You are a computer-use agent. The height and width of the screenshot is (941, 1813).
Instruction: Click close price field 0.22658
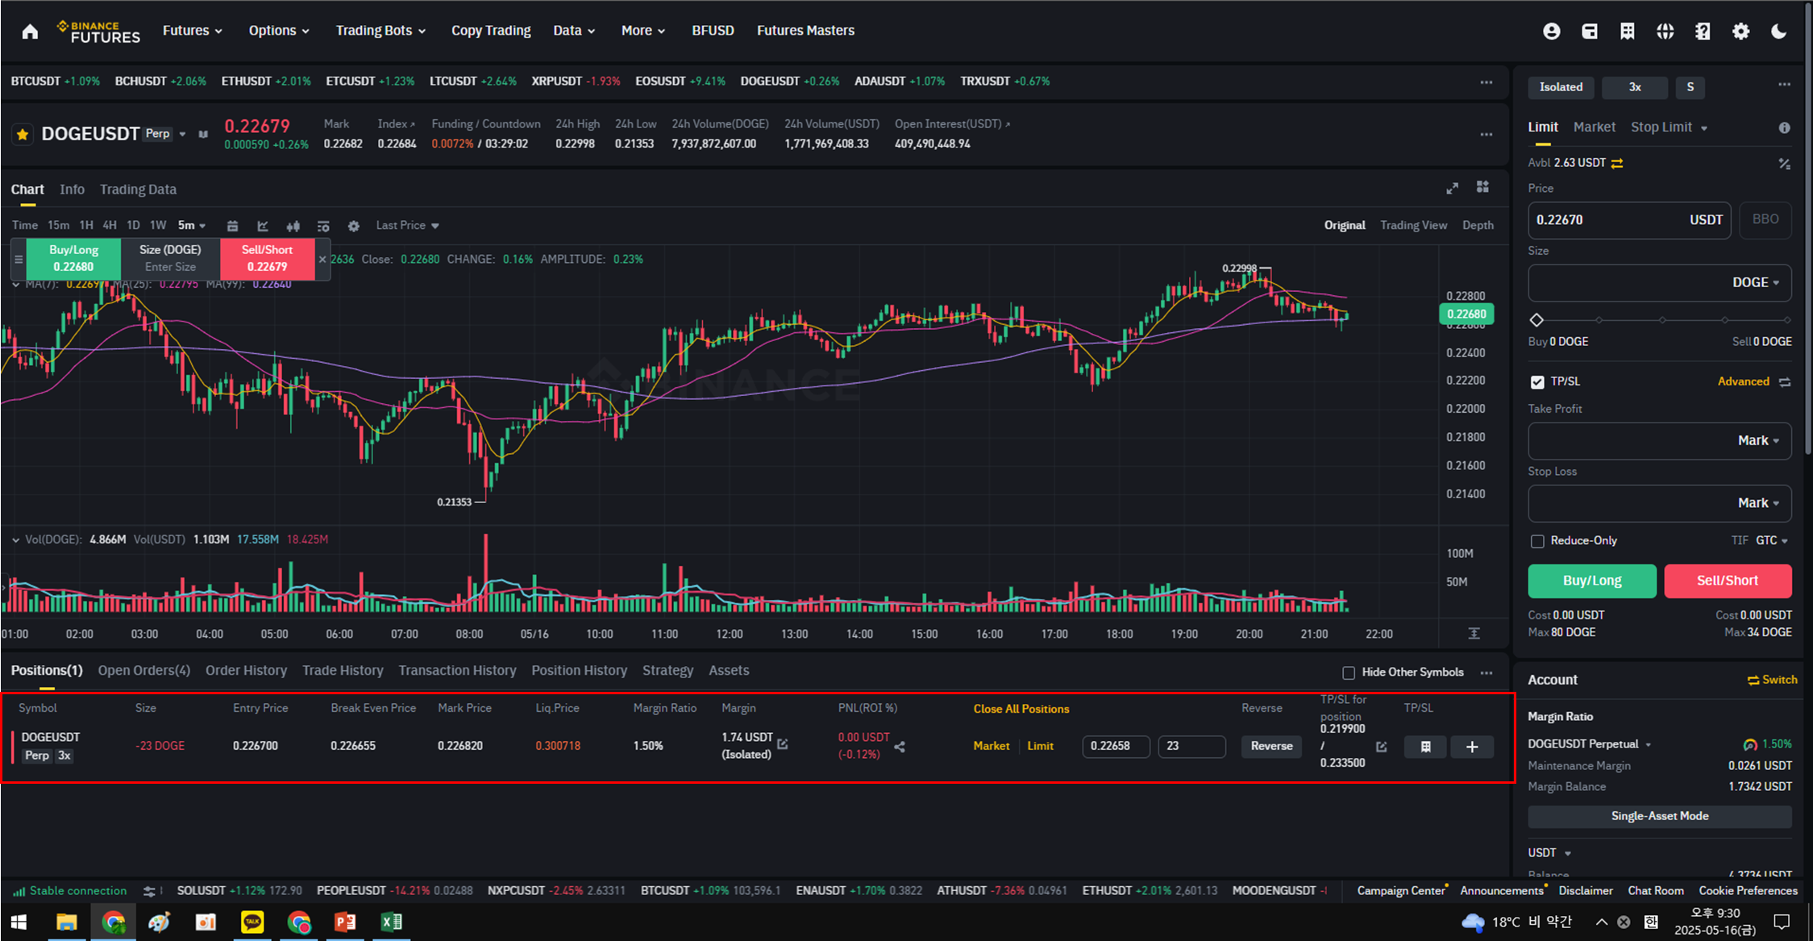click(x=1116, y=747)
